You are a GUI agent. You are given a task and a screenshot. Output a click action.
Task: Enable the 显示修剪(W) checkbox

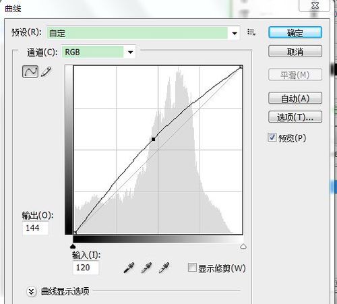192,268
